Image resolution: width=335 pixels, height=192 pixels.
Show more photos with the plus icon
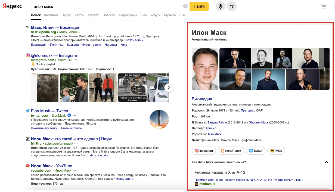click(x=324, y=69)
